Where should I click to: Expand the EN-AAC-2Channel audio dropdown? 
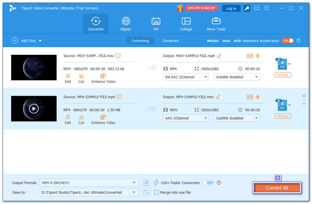pos(186,77)
